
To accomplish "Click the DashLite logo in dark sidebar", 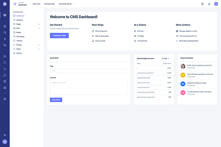I will click(5, 4).
